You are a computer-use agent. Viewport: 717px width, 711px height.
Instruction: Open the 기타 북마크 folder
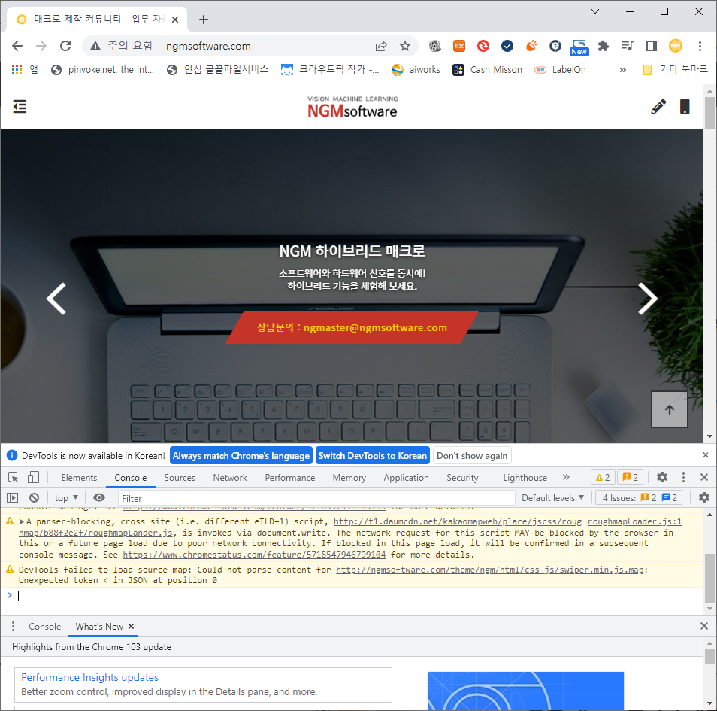pyautogui.click(x=675, y=69)
